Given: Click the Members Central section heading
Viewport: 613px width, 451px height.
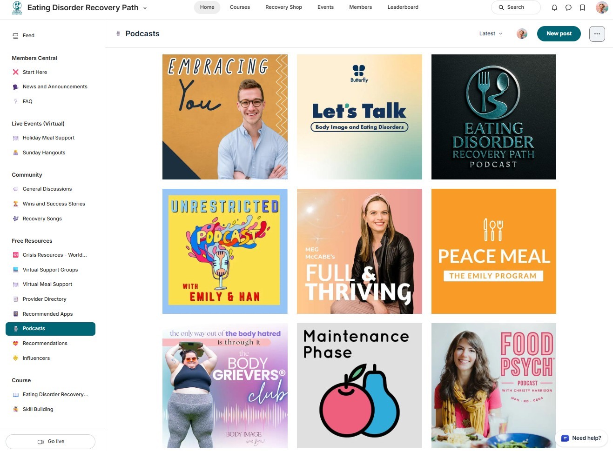Looking at the screenshot, I should pyautogui.click(x=34, y=58).
